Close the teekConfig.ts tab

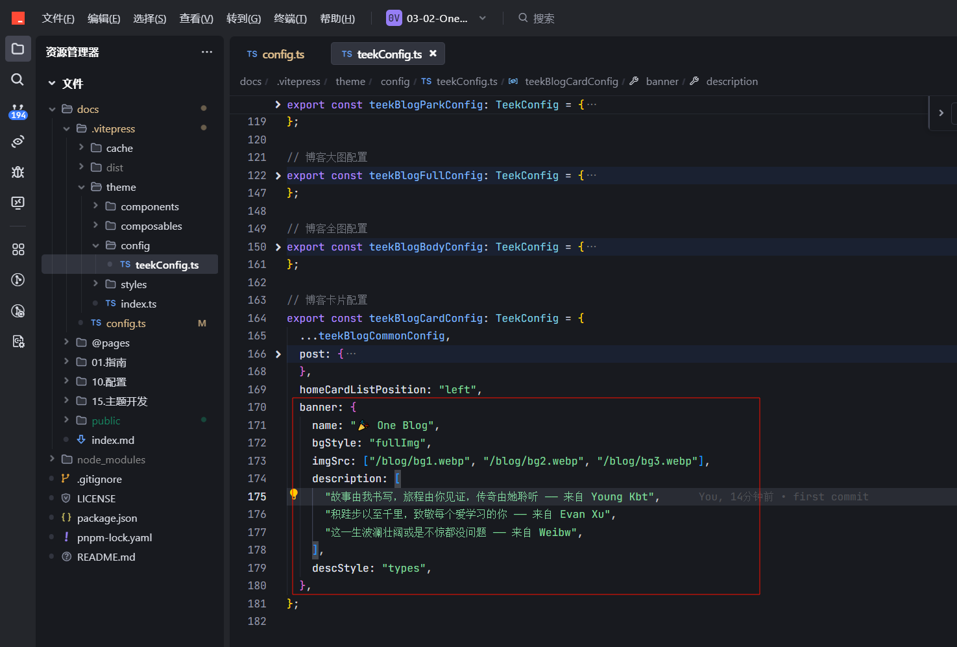(433, 54)
